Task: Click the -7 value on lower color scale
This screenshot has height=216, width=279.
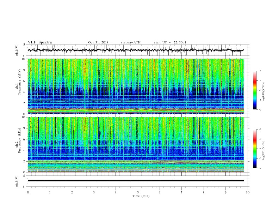Action: [x=260, y=168]
